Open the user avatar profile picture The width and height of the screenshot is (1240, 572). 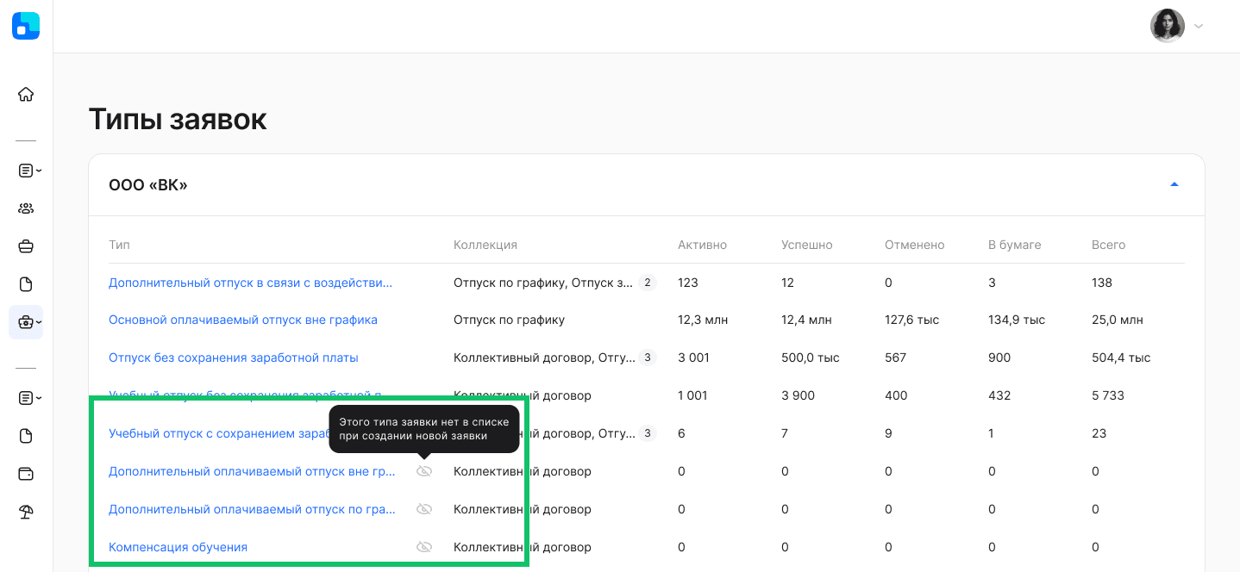(x=1167, y=26)
